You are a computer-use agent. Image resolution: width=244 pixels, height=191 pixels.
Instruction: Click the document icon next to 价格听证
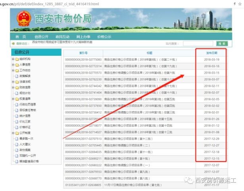(17, 127)
